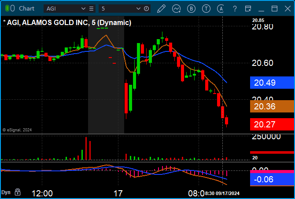The image size is (295, 199).
Task: Click the green link-group icon beside Chart
Action: point(7,8)
